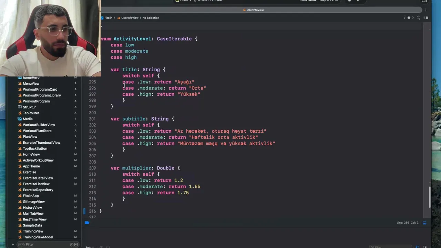Open GifImageView file
Viewport: 441px width, 248px height.
(34, 201)
